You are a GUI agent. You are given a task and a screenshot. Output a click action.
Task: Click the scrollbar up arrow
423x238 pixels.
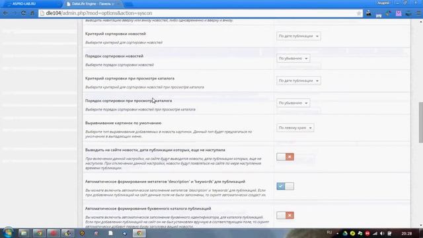420,22
